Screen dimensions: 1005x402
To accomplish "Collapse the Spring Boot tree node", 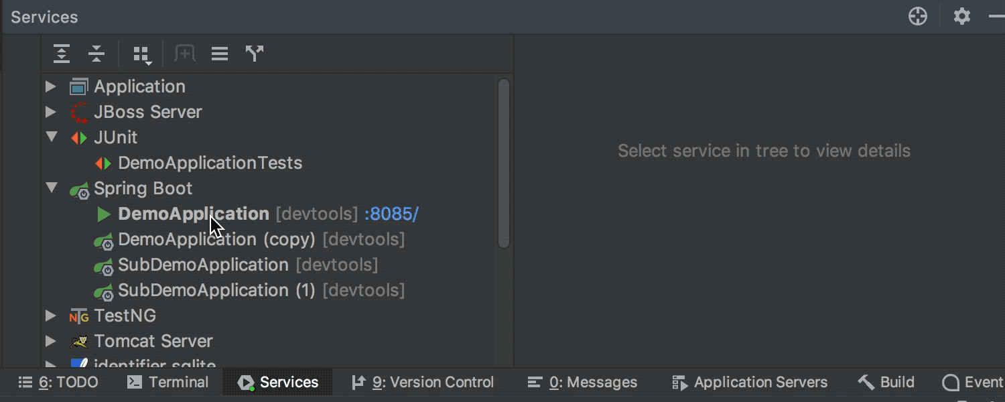I will pos(51,188).
